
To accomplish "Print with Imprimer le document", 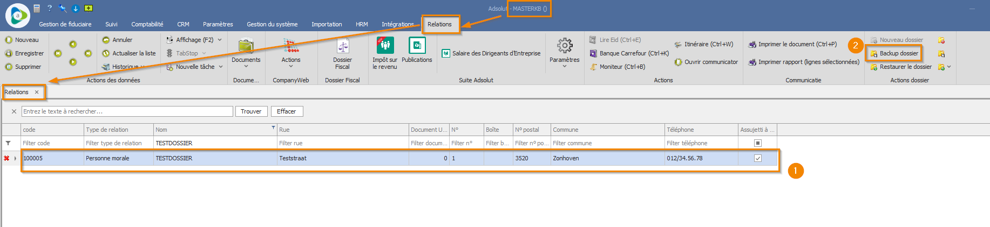I will click(x=792, y=44).
